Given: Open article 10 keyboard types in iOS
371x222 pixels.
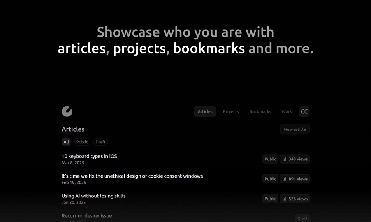Looking at the screenshot, I should (89, 156).
